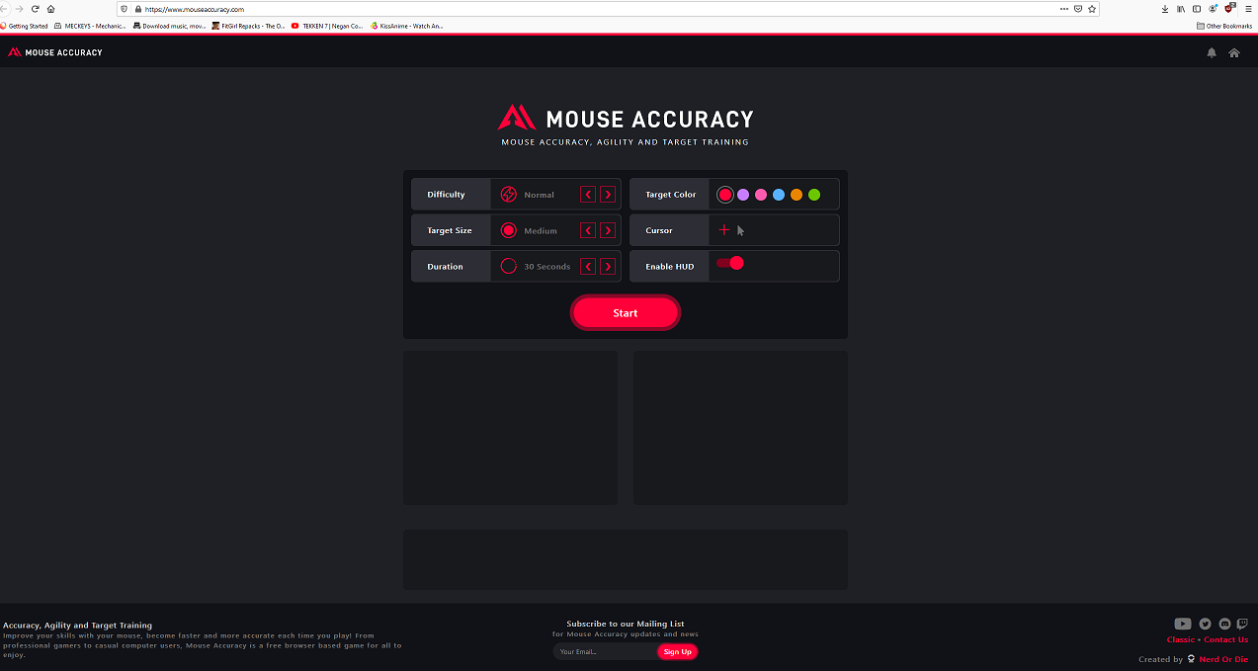Open the Twitter icon in the footer
Image resolution: width=1258 pixels, height=671 pixels.
(x=1206, y=624)
